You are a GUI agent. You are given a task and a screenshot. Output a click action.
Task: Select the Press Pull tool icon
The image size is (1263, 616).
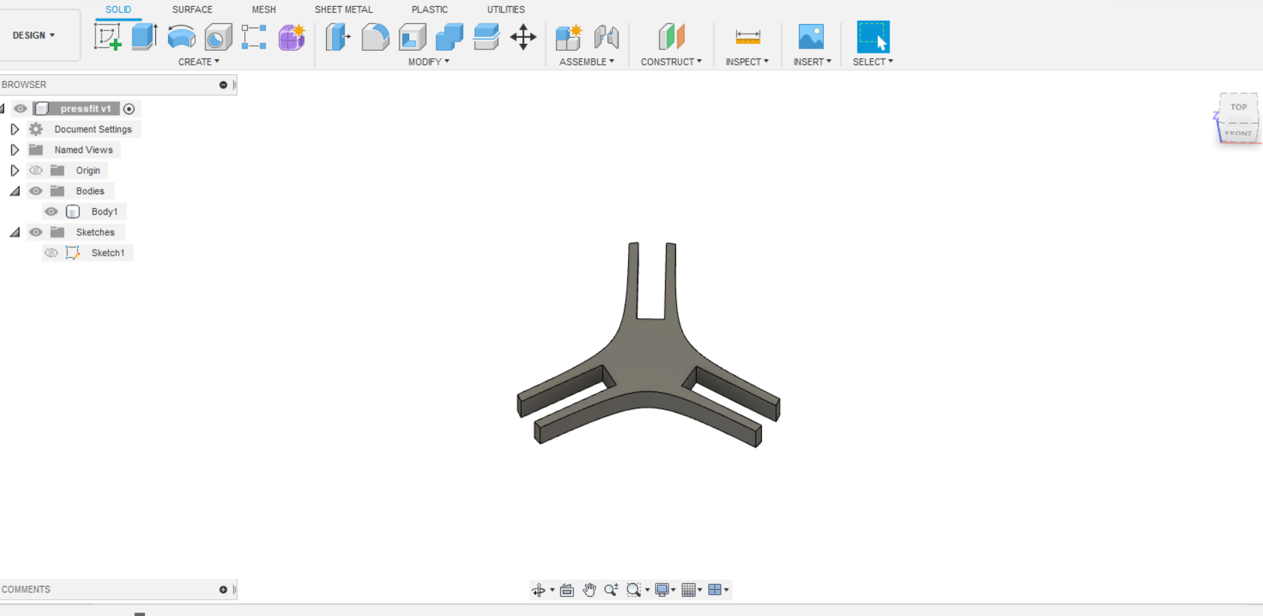(x=338, y=37)
